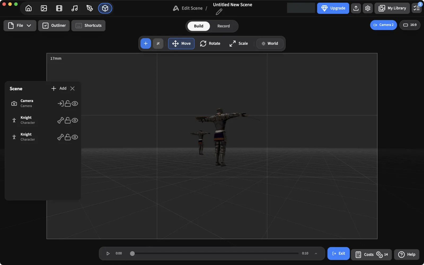
Task: Select the Move transform tool
Action: pos(181,43)
